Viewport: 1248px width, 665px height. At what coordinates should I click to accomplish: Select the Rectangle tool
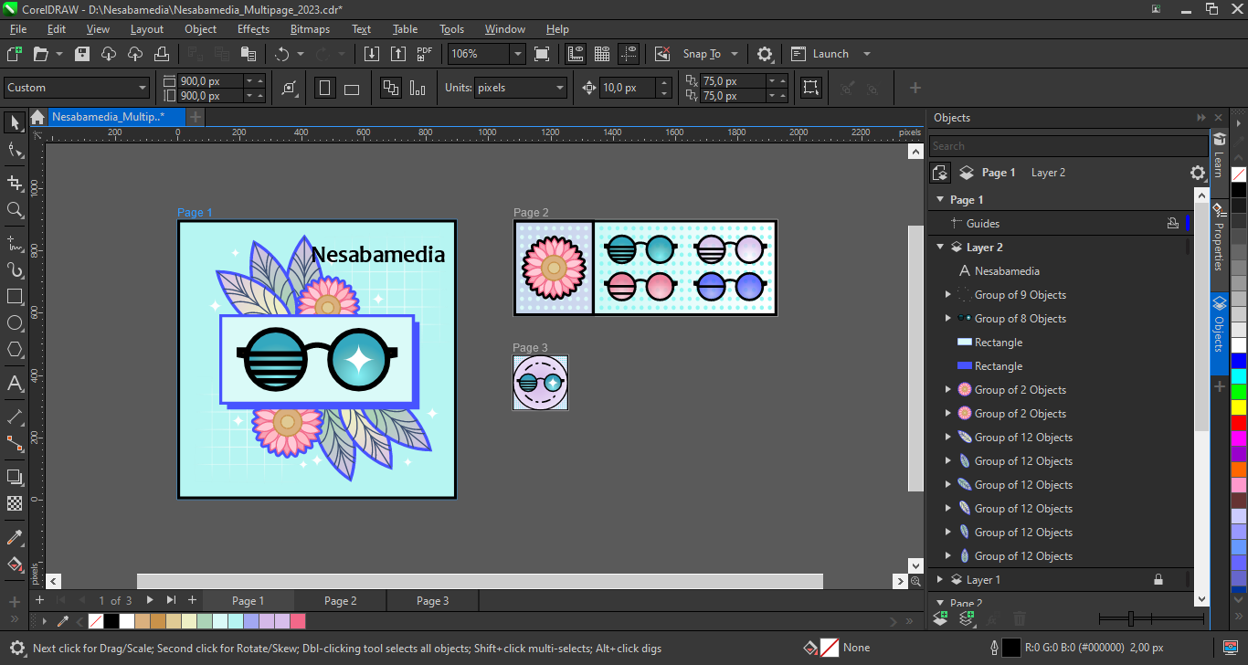[15, 297]
